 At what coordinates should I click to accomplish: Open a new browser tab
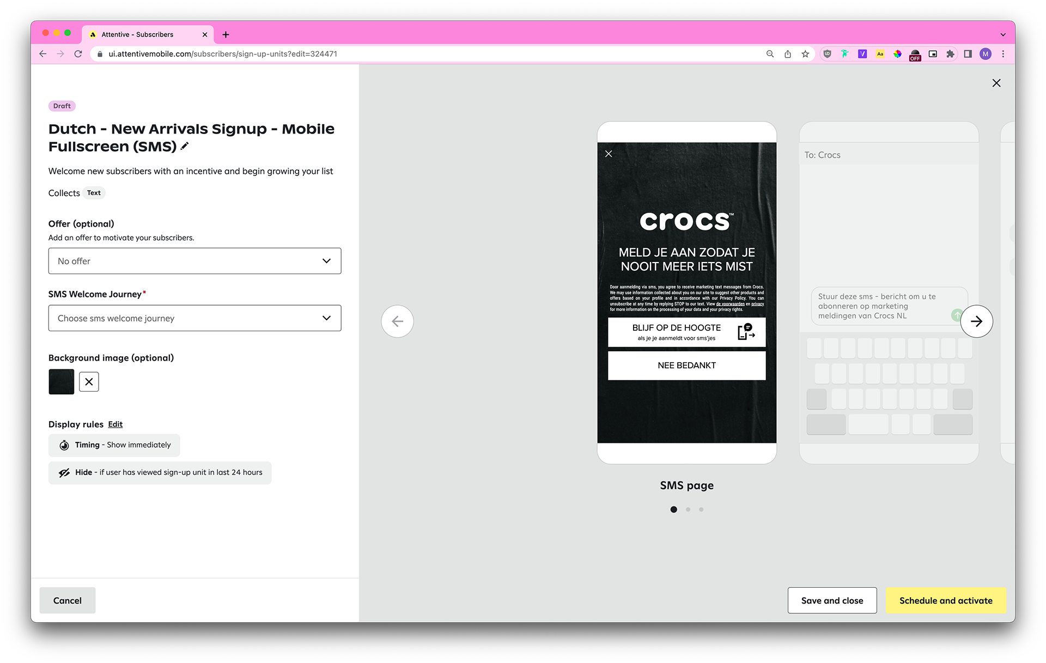point(226,34)
